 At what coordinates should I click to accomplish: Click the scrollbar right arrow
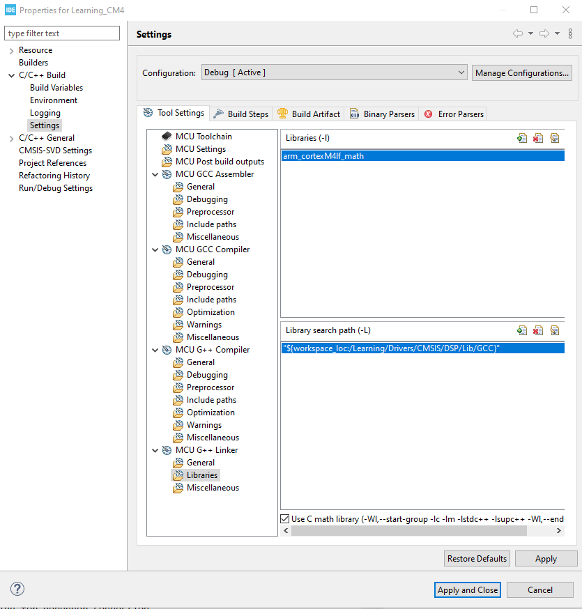pyautogui.click(x=559, y=530)
